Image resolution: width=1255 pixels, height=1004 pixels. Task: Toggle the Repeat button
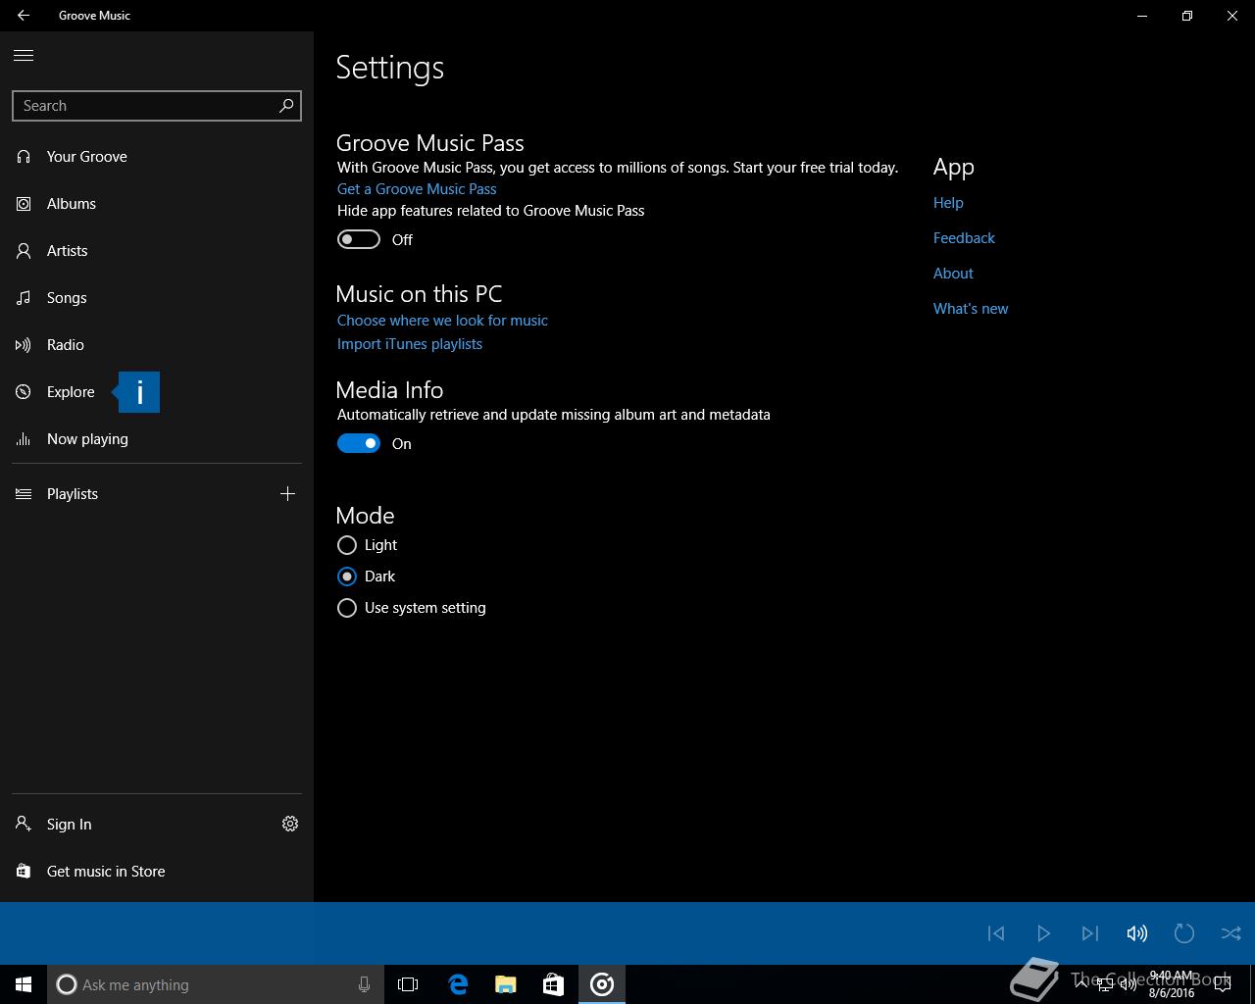[1184, 933]
